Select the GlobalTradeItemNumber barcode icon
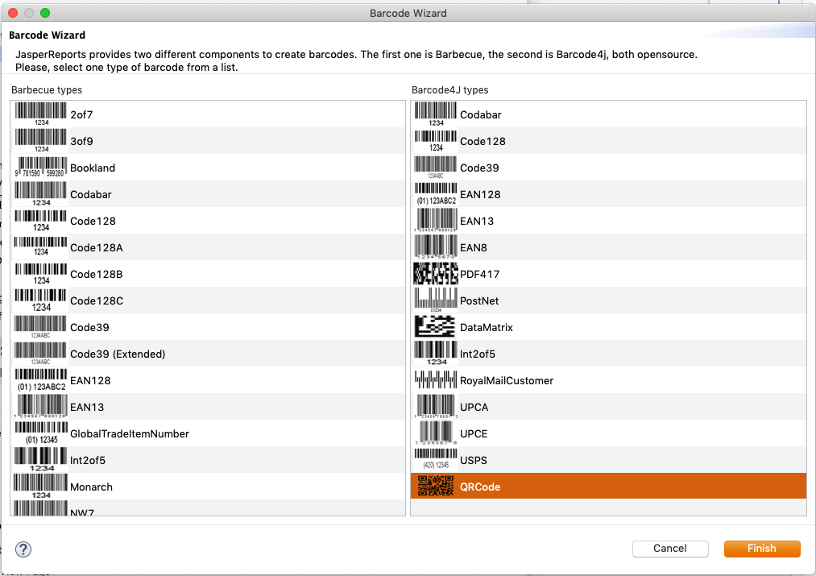This screenshot has height=576, width=816. 41,433
